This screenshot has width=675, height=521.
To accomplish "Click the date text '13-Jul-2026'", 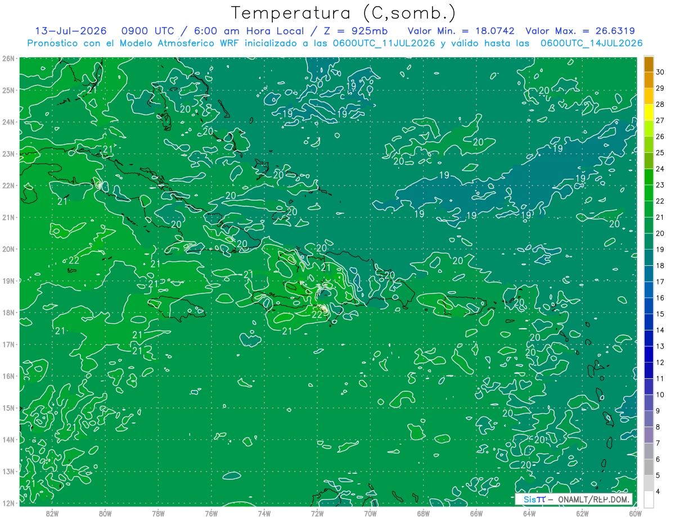I will click(x=71, y=31).
